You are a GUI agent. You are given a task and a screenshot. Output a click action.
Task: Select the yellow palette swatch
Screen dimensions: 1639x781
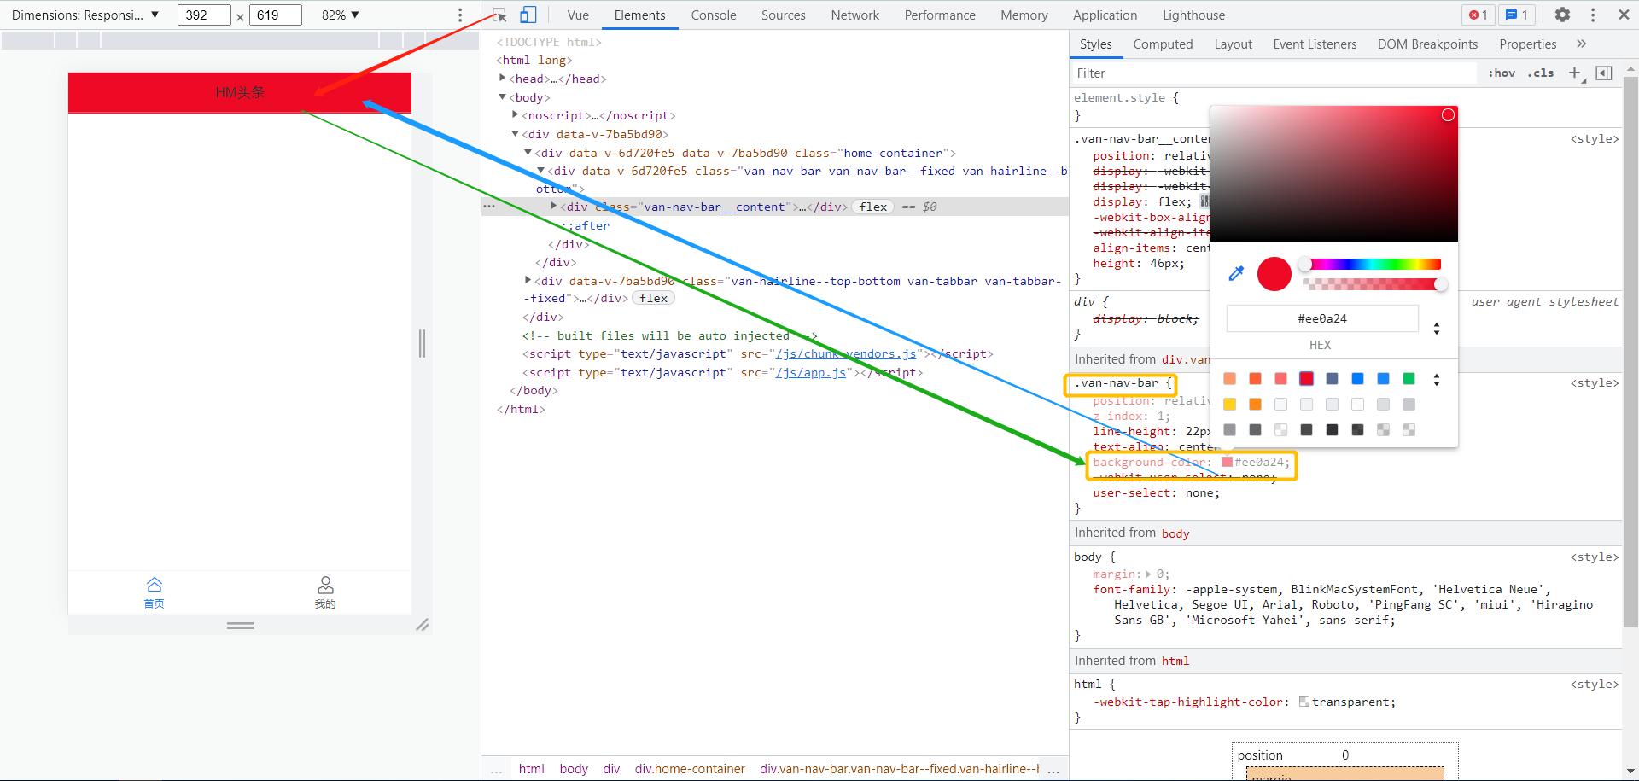[x=1229, y=405]
